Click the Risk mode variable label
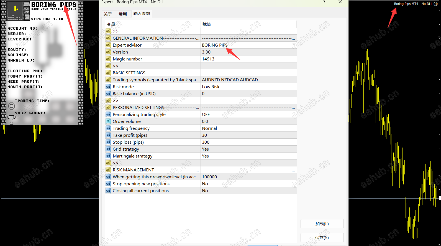 123,87
